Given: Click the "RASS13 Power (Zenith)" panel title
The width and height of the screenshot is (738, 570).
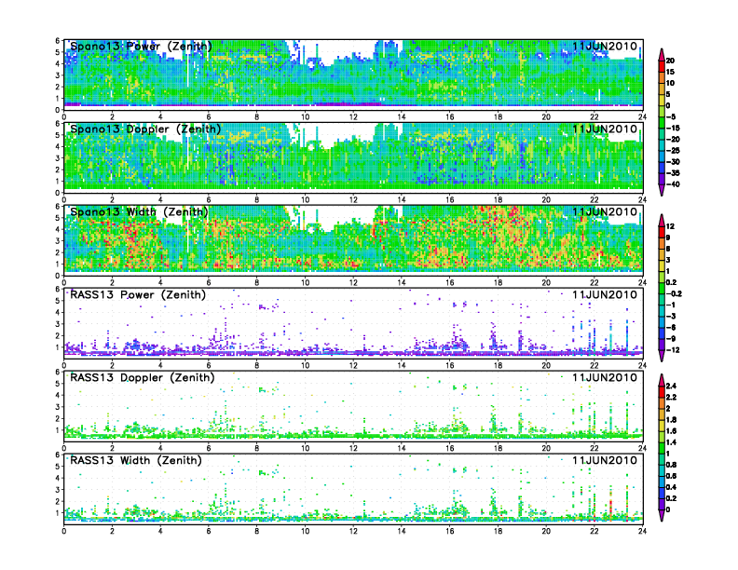Looking at the screenshot, I should point(137,295).
